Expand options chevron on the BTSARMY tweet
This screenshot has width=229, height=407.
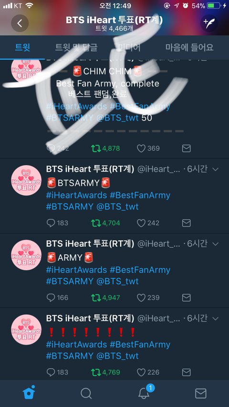point(215,169)
